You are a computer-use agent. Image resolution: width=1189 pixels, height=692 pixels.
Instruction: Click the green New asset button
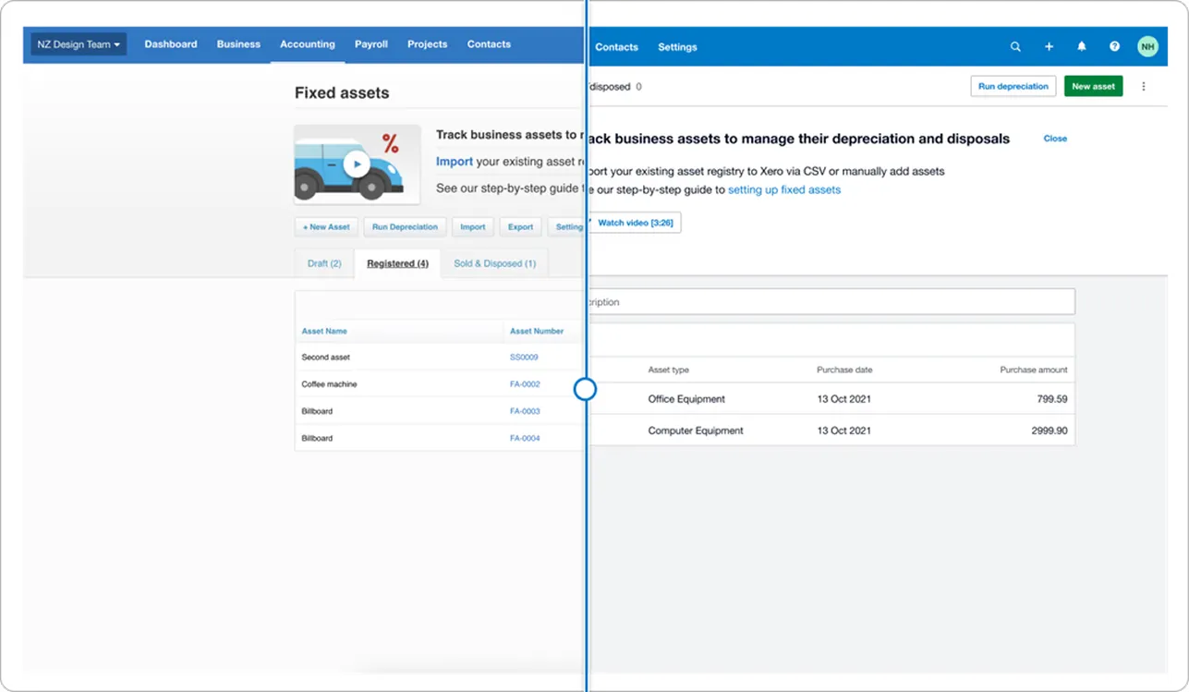[x=1094, y=86]
